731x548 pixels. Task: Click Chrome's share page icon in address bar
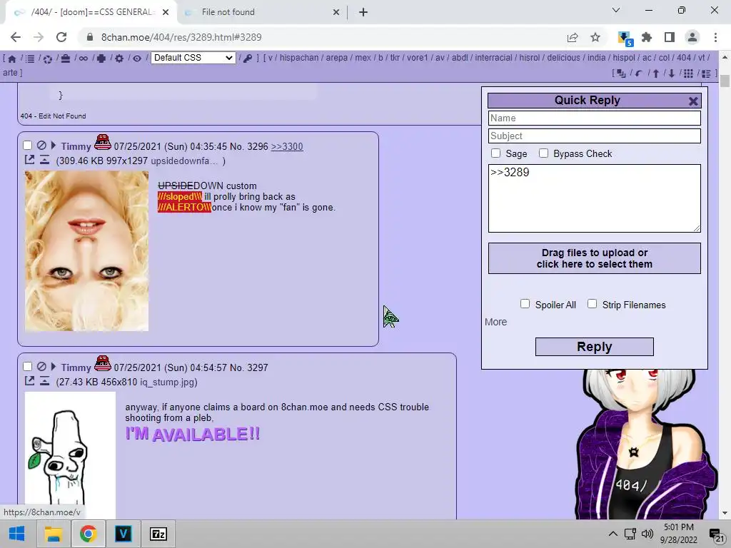click(573, 37)
